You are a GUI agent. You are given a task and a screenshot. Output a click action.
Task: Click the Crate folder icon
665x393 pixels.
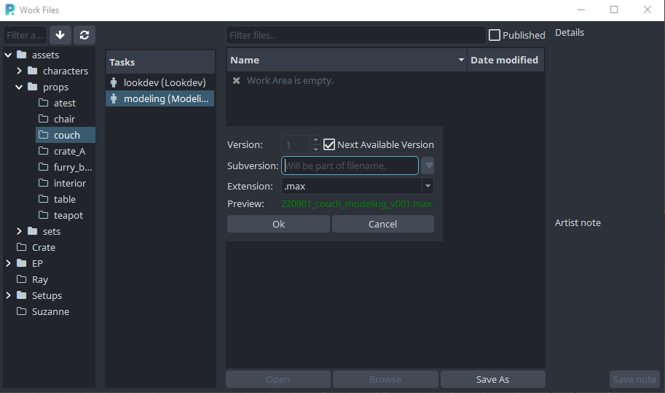(22, 247)
